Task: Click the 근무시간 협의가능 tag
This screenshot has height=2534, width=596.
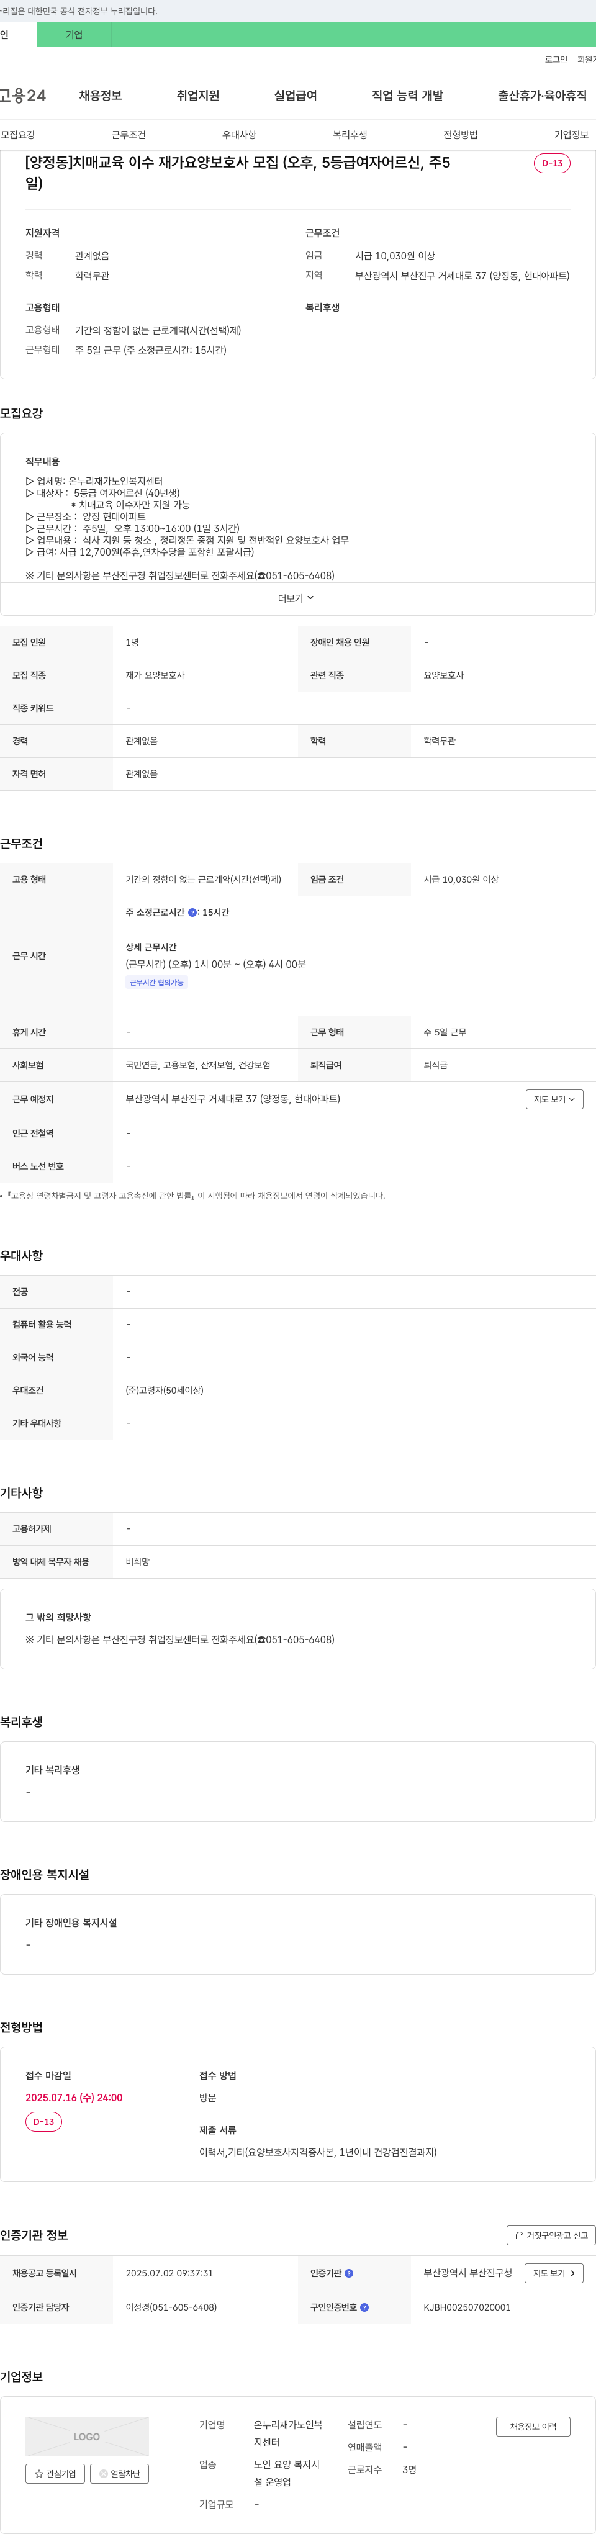Action: click(156, 983)
